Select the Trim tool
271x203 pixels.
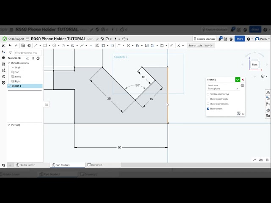tap(128, 45)
